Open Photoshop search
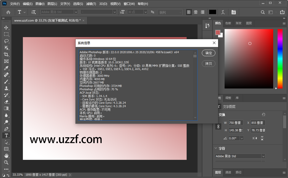This screenshot has width=288, height=178. (263, 12)
